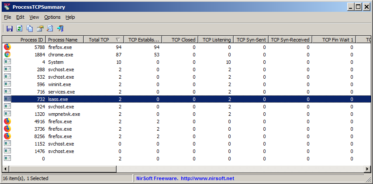Click process ID 1320 cell

[40, 114]
